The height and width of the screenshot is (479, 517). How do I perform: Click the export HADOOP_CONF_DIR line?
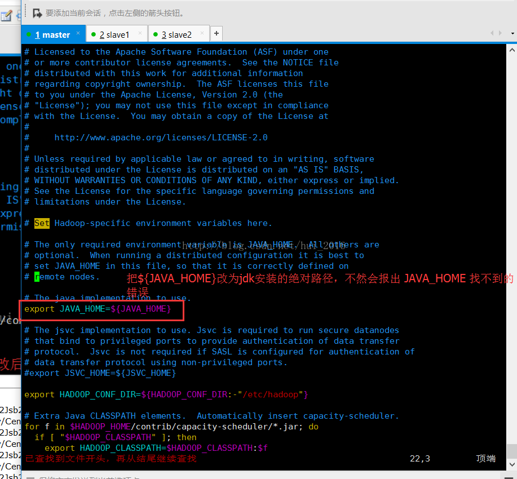click(x=166, y=394)
